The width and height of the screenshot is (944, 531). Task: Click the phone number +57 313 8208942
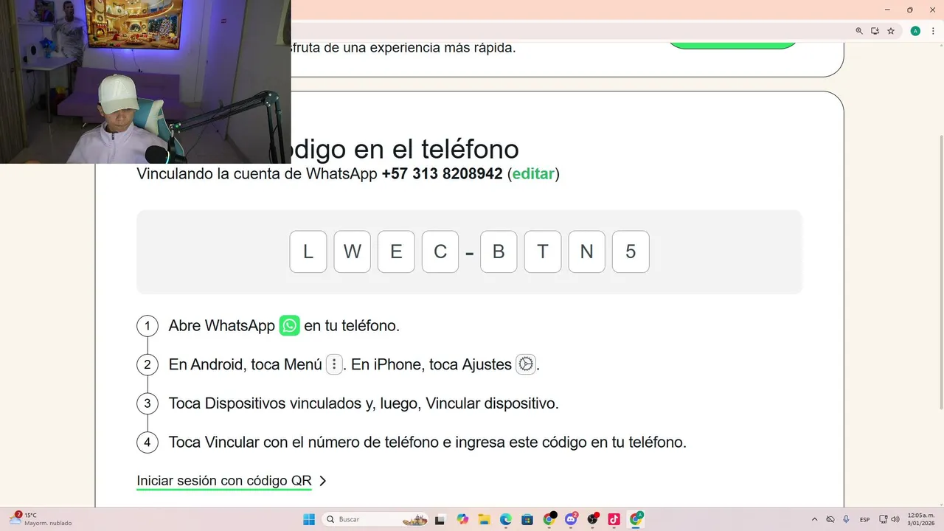point(442,174)
